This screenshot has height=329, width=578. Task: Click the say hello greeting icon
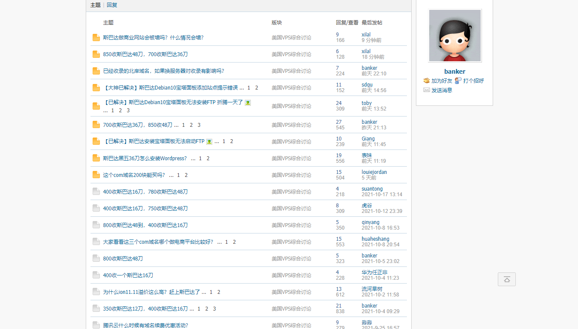click(458, 81)
